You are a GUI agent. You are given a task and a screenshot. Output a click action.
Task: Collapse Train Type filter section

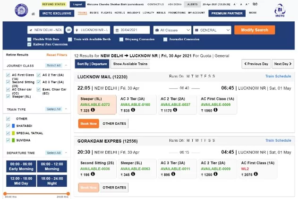click(66, 109)
